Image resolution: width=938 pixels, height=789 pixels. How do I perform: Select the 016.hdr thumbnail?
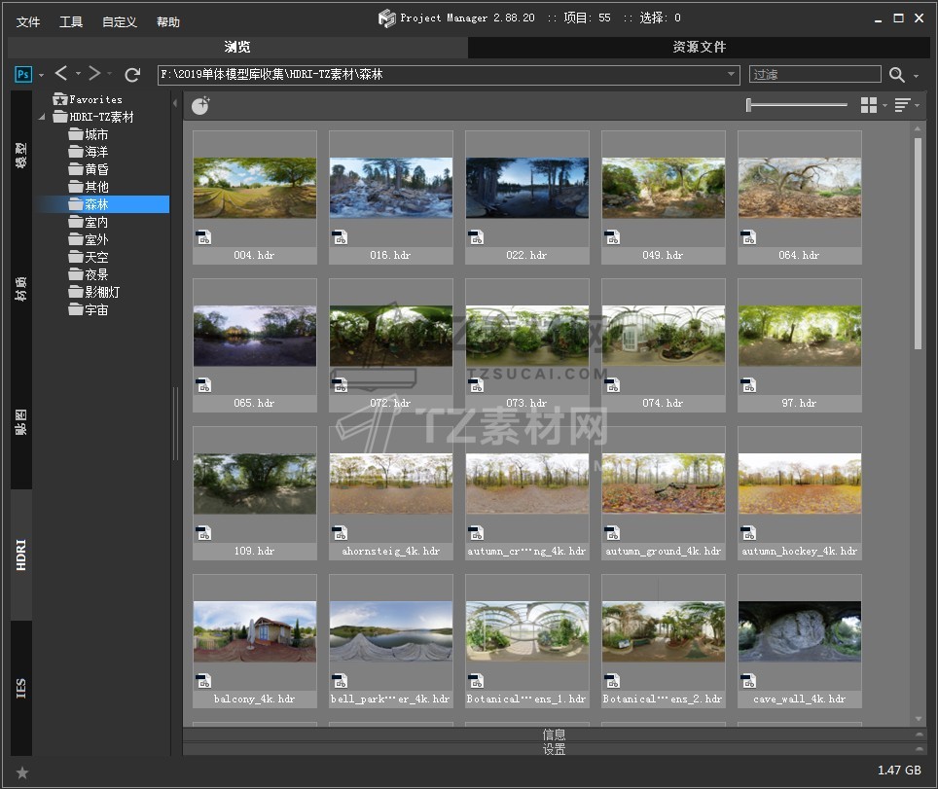tap(391, 197)
